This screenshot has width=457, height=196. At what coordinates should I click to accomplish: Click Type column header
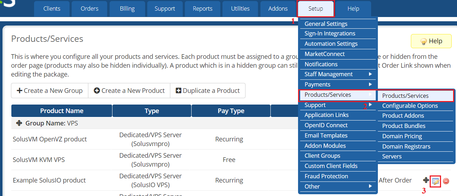(x=152, y=111)
